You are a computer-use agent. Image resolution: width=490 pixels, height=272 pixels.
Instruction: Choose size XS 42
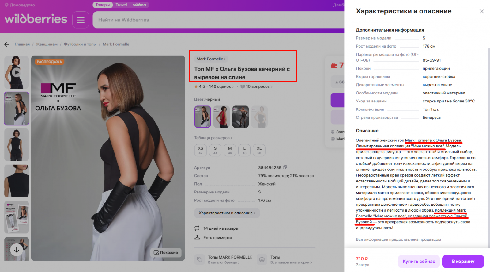201,150
